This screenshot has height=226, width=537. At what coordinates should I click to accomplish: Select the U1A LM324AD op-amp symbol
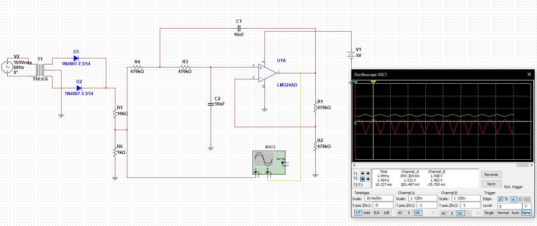268,73
